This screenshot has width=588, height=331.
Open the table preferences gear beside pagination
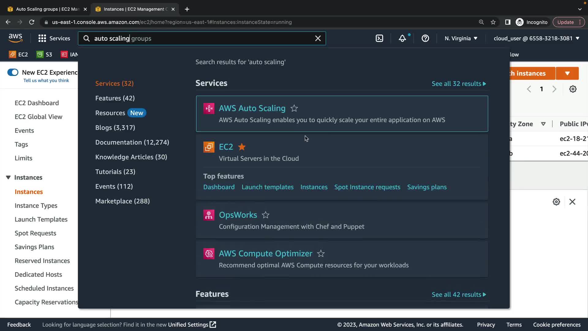click(x=573, y=89)
